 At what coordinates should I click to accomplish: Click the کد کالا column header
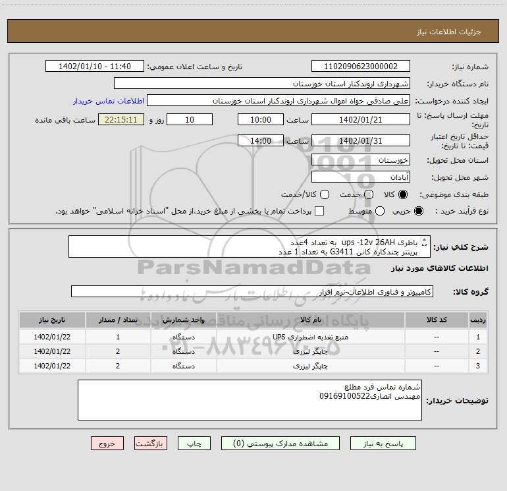(437, 320)
